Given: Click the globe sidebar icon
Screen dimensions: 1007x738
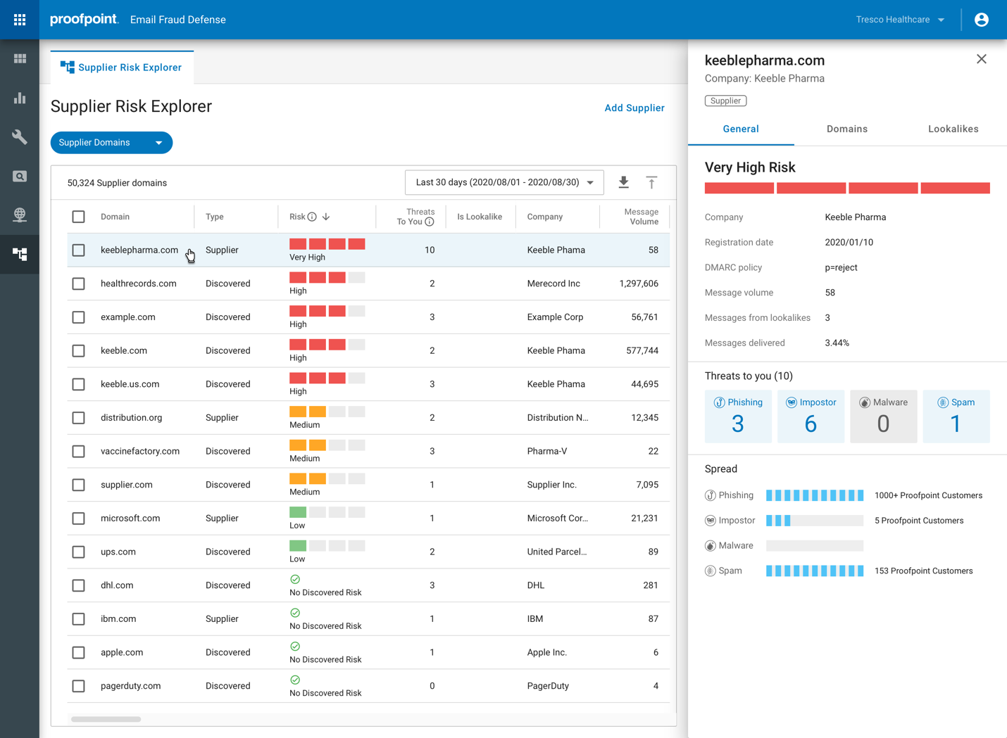Looking at the screenshot, I should point(20,215).
